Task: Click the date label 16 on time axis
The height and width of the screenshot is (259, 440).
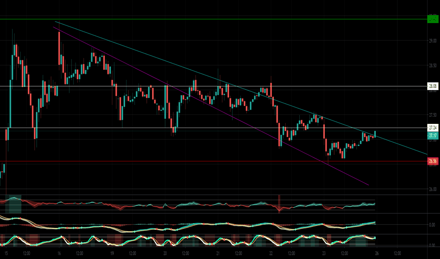Action: (x=59, y=253)
